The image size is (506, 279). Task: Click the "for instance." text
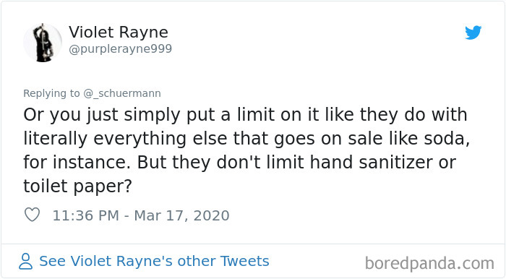click(x=77, y=162)
